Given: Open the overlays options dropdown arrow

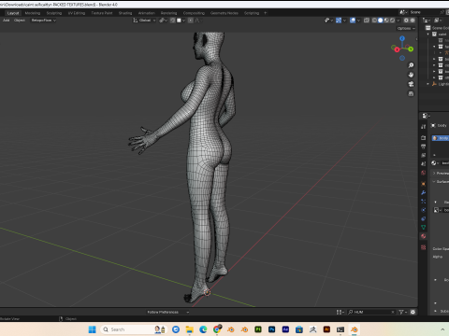Looking at the screenshot, I should coord(358,21).
